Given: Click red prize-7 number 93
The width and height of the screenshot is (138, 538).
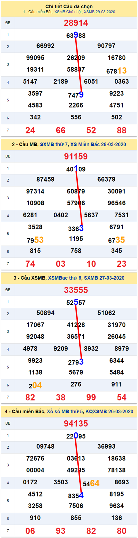Looking at the screenshot, I should tap(61, 531).
